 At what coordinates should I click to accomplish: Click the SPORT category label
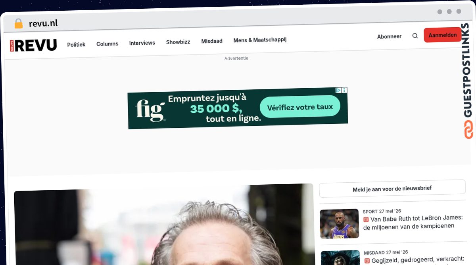click(370, 212)
